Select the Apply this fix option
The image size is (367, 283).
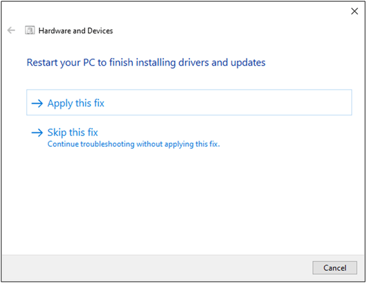(x=189, y=102)
